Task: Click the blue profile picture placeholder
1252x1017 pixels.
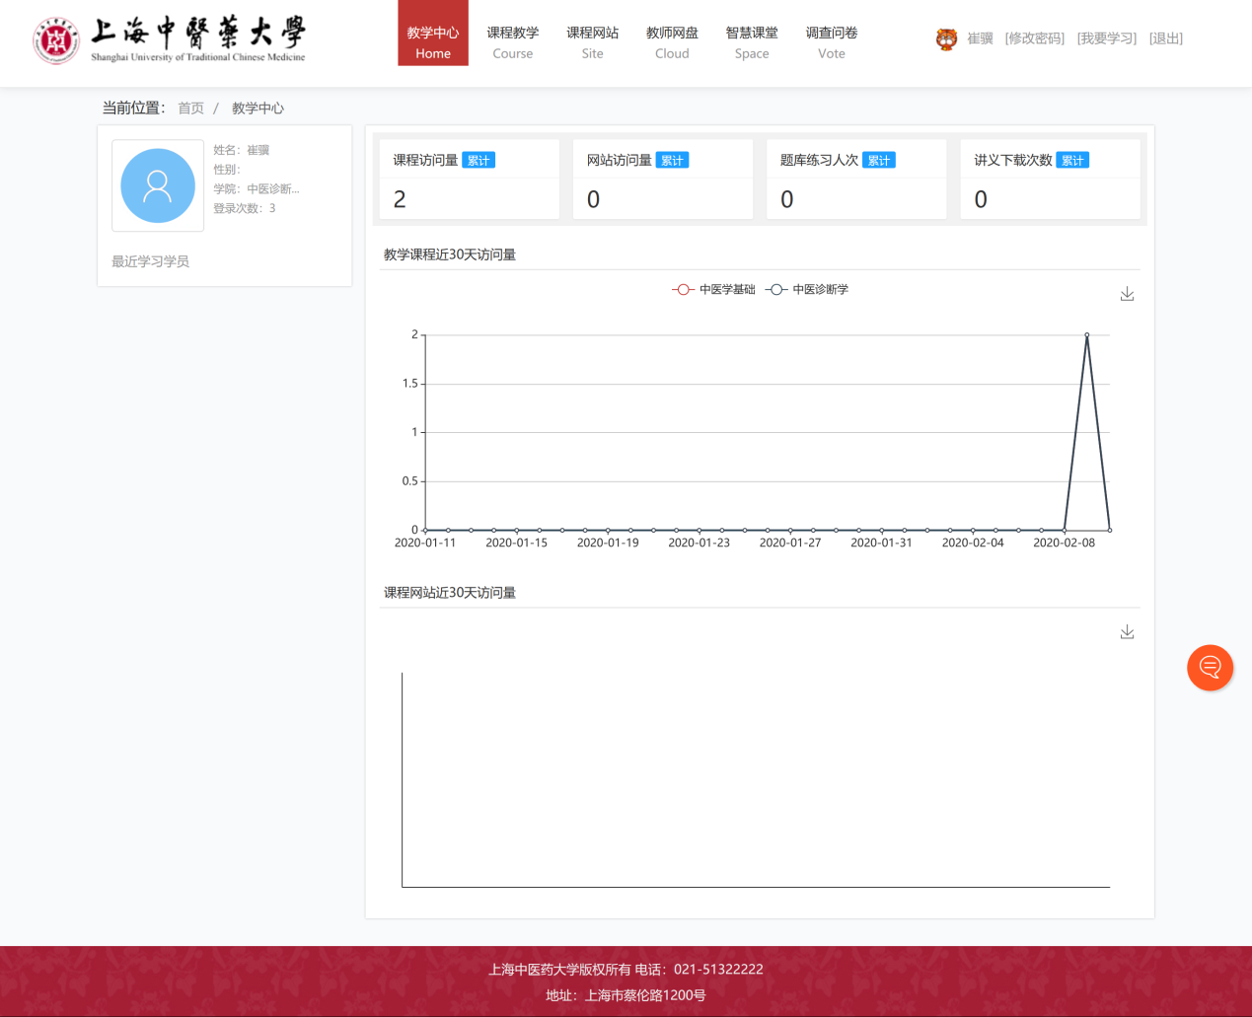Action: pos(158,185)
